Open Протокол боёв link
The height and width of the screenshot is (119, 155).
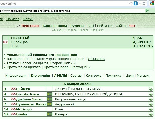[56, 67]
